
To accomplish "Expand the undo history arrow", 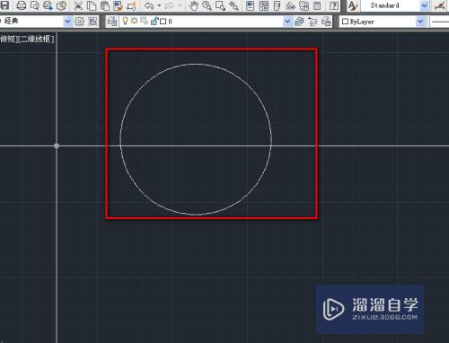I will [159, 5].
